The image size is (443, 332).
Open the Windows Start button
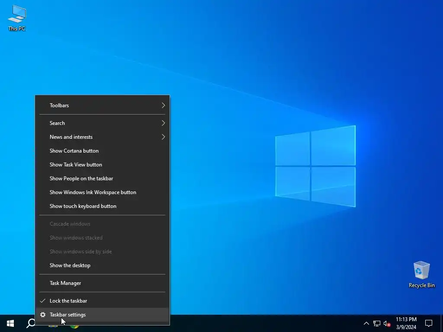[10, 323]
